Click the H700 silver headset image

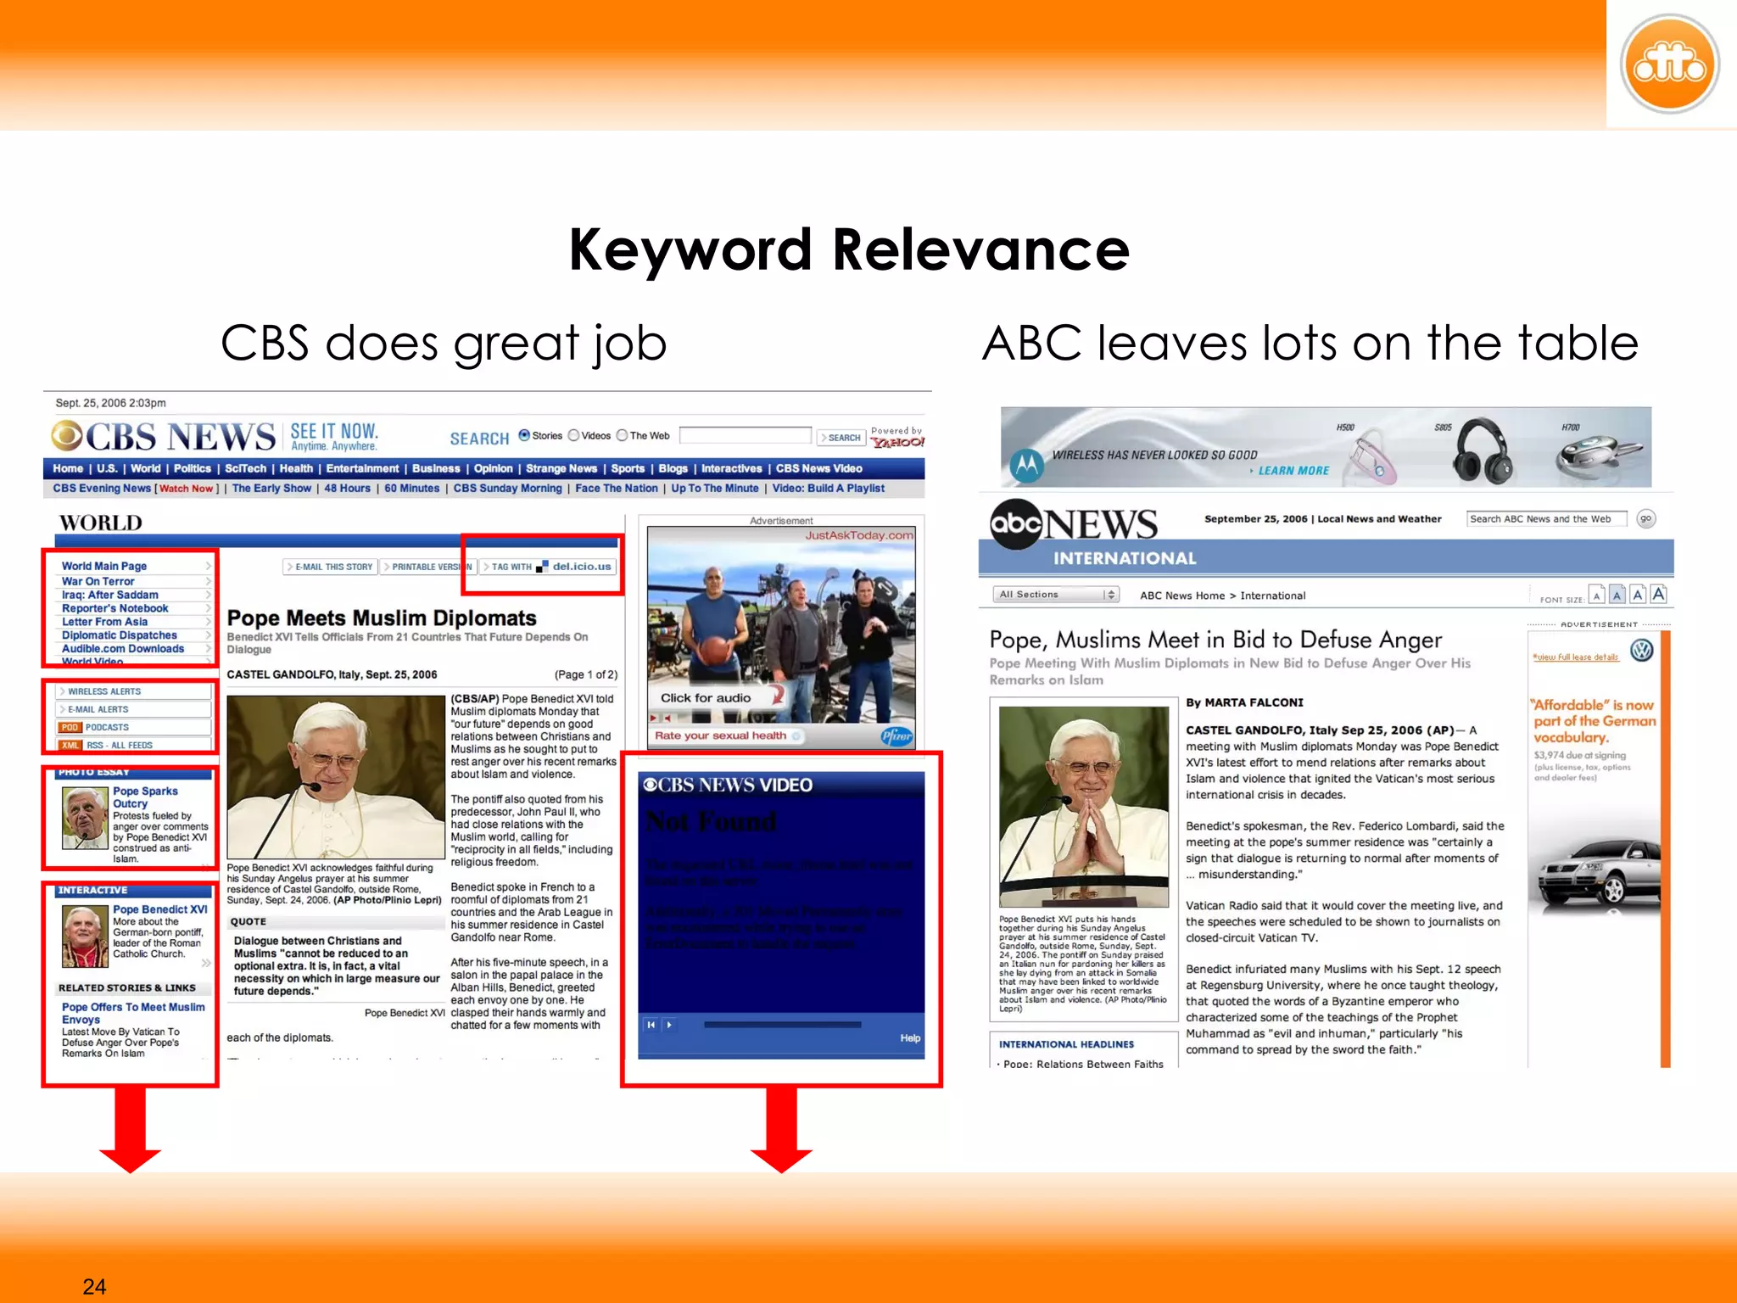1599,456
